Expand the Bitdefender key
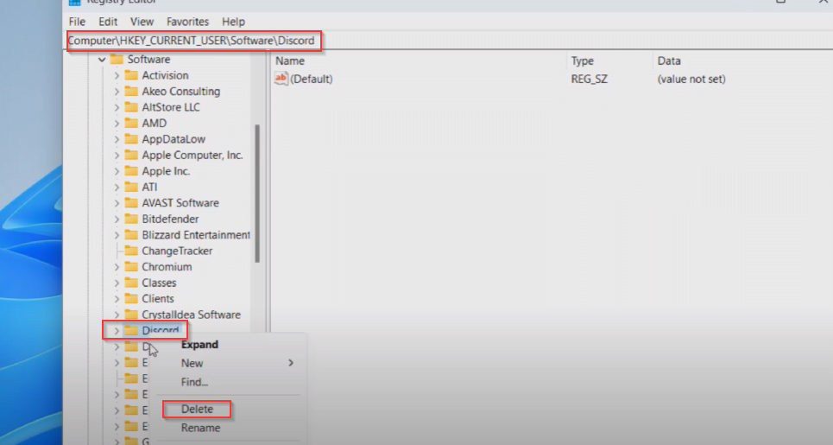 coord(117,219)
